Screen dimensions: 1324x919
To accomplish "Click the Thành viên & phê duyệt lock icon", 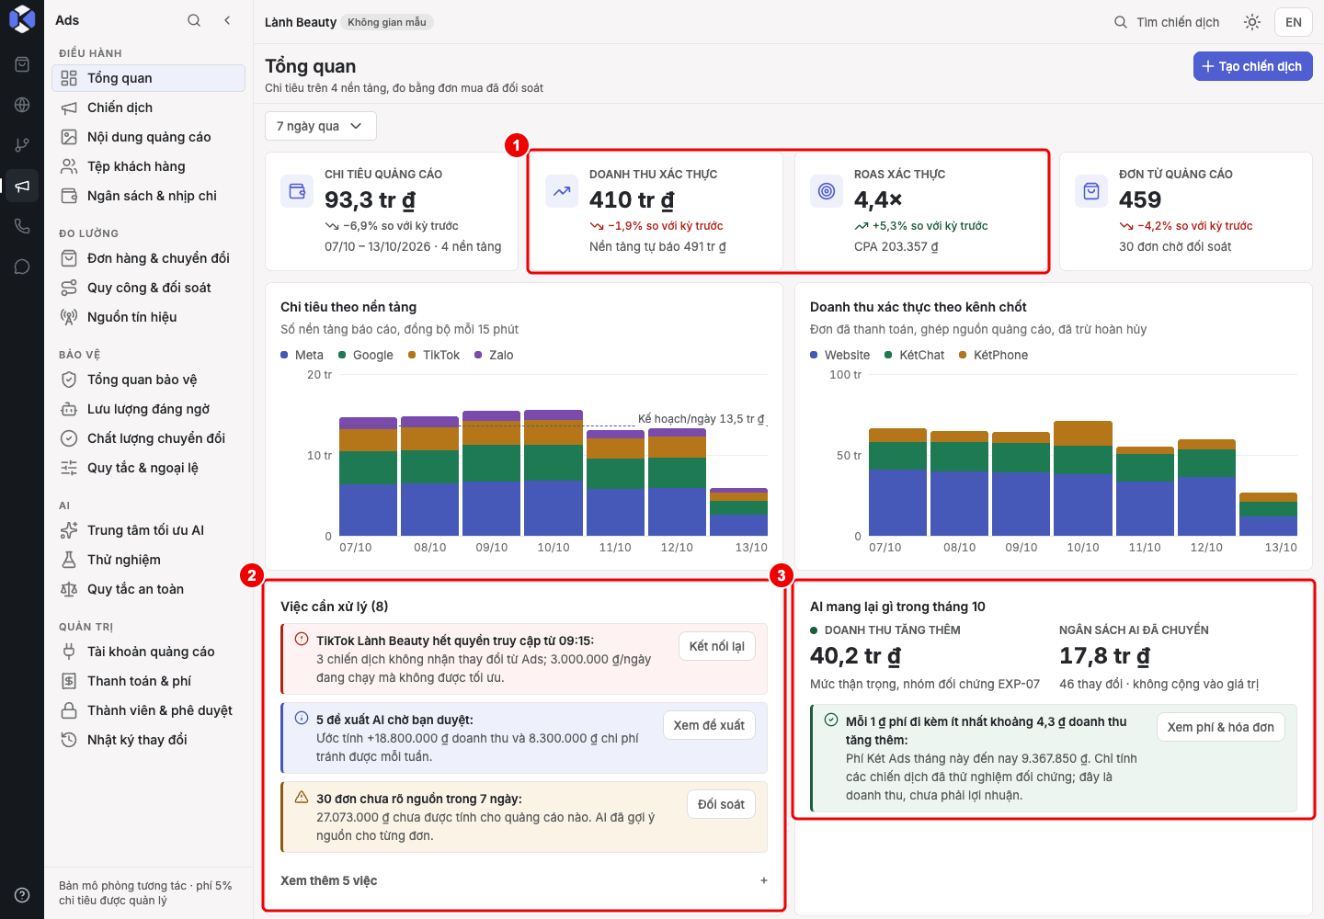I will point(69,710).
